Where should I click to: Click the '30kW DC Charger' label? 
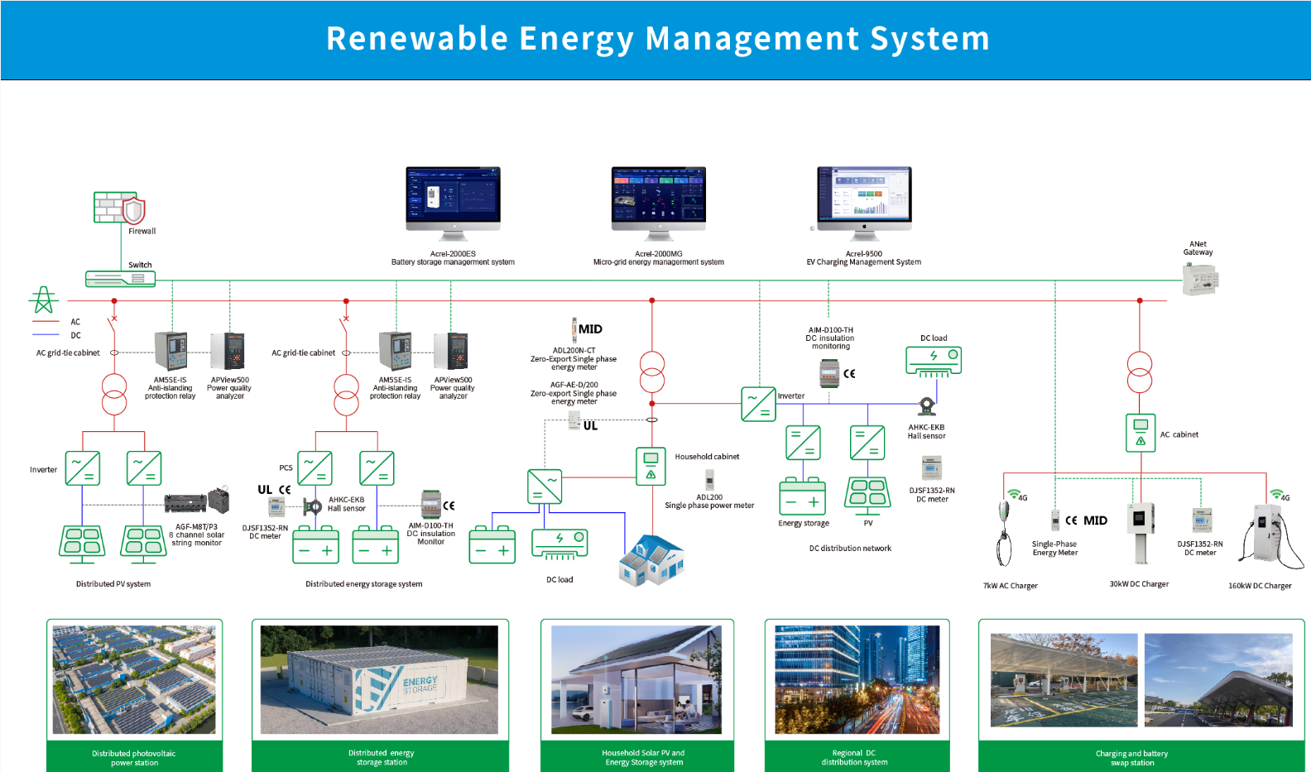(x=1140, y=584)
